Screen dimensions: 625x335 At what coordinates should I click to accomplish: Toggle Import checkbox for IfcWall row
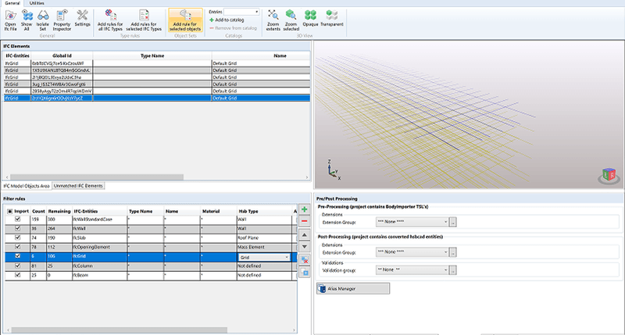coord(17,229)
